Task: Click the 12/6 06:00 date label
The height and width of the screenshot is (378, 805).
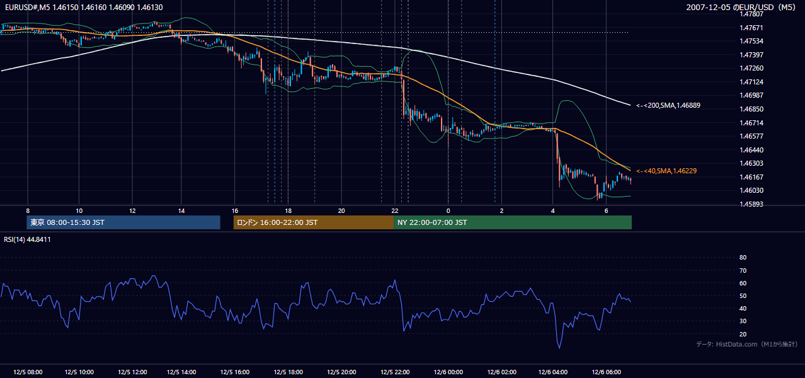Action: click(606, 372)
